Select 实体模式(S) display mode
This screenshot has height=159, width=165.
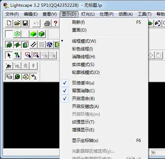coord(104,65)
